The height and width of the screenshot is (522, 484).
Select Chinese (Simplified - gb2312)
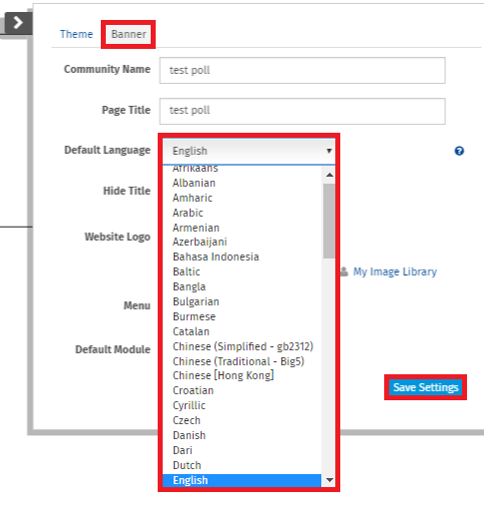[242, 346]
